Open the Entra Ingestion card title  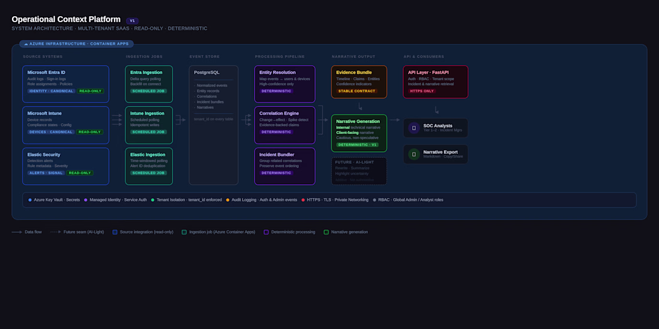[x=146, y=72]
